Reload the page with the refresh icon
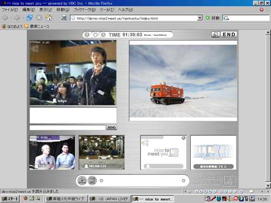 [29, 18]
